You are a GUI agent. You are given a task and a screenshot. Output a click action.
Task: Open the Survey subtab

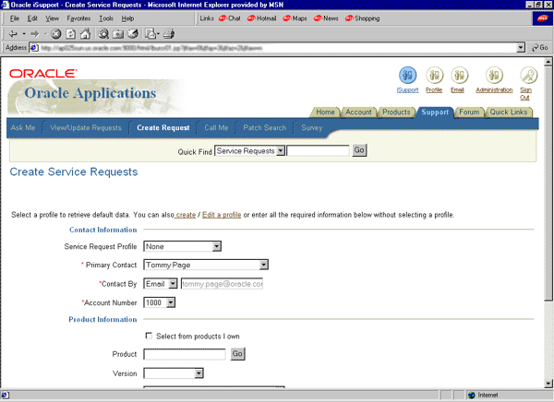point(312,128)
